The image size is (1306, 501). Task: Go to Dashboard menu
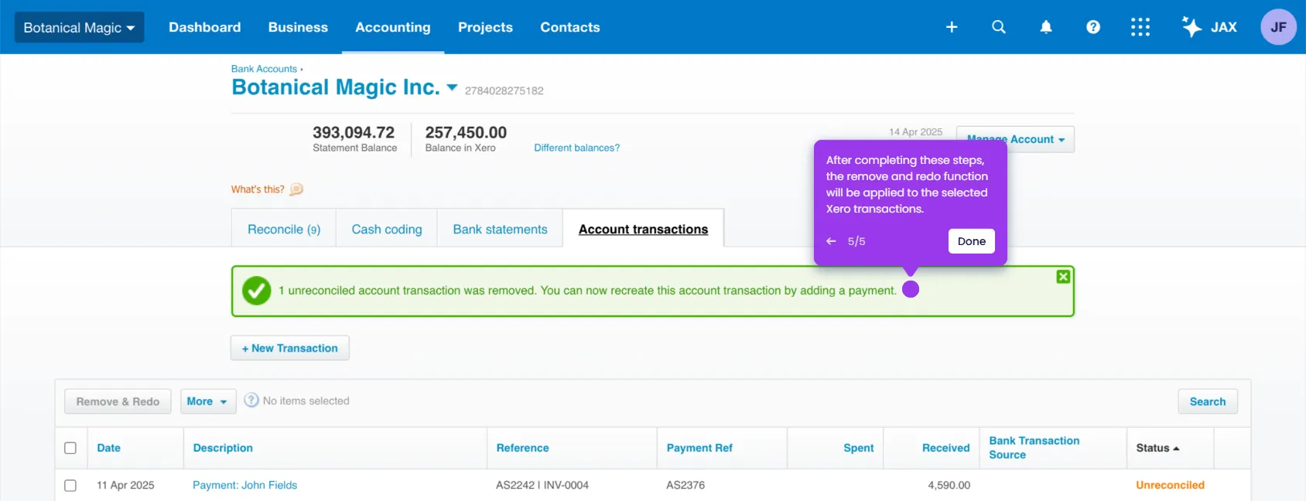(205, 27)
